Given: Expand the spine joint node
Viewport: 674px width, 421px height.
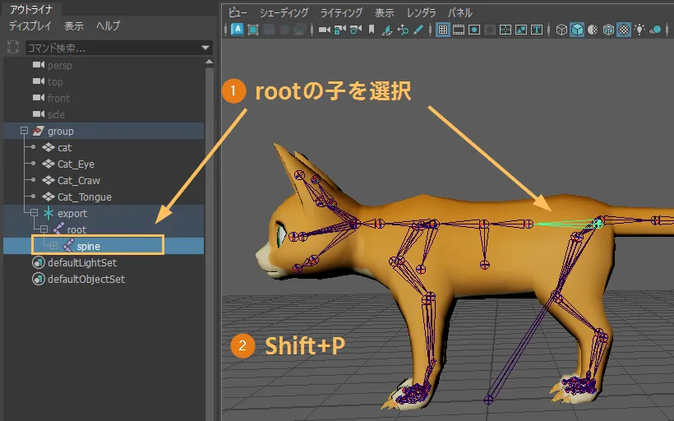Looking at the screenshot, I should coord(53,246).
